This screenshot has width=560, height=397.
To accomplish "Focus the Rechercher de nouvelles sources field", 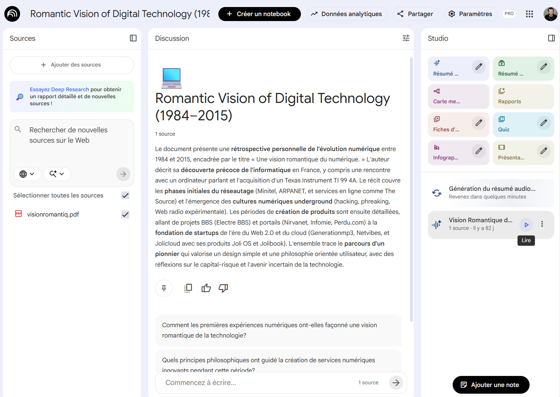I will tap(72, 135).
